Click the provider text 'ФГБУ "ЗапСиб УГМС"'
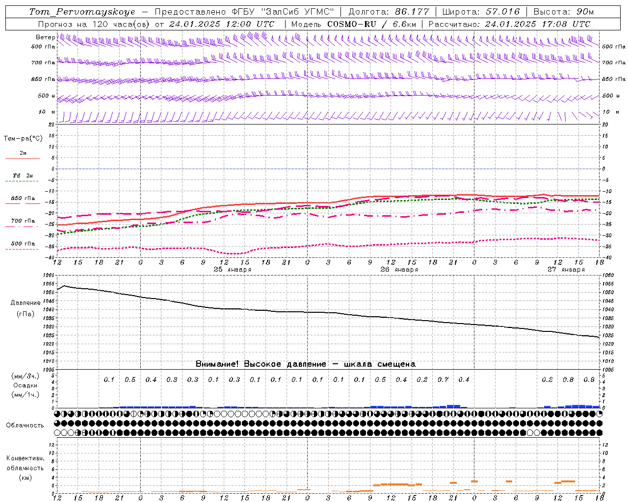628x502 pixels. pyautogui.click(x=284, y=12)
